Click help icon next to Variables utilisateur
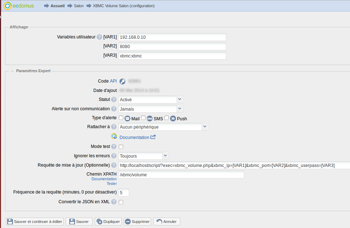 99,37
